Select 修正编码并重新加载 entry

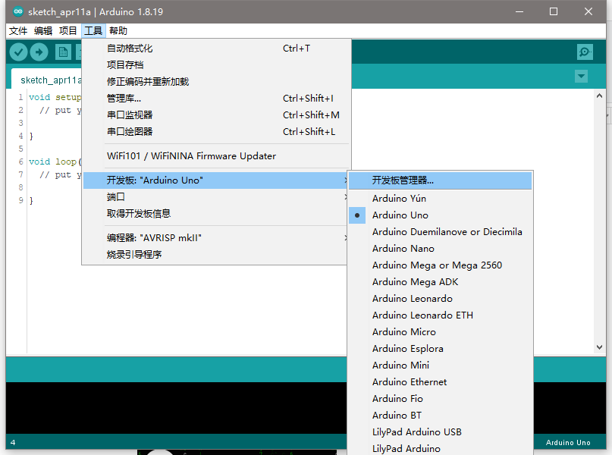[216, 82]
